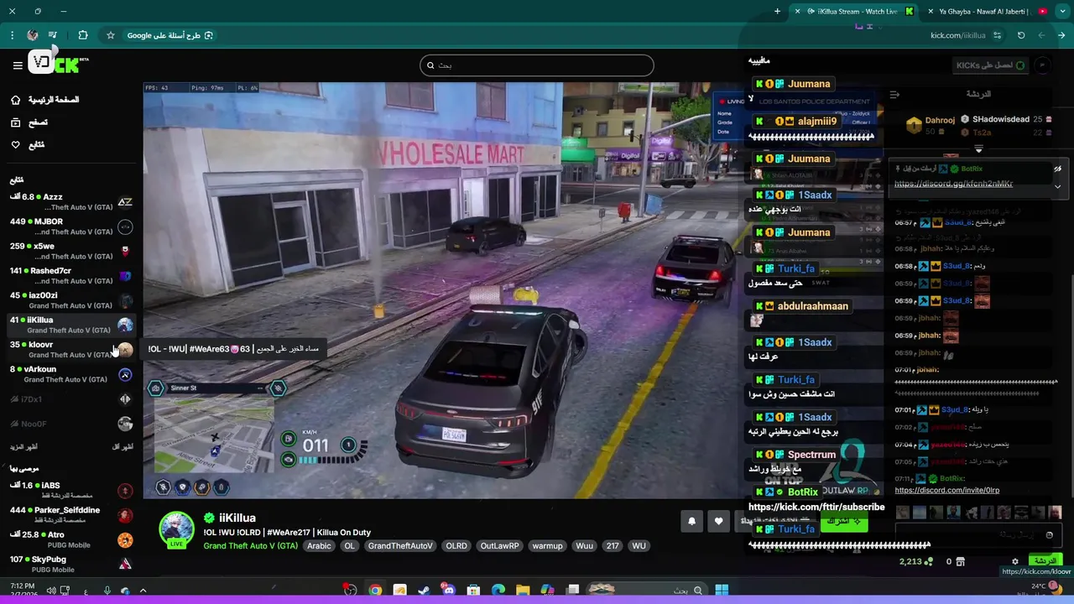The image size is (1074, 604).
Task: Bookmark this page with the star icon
Action: point(110,35)
